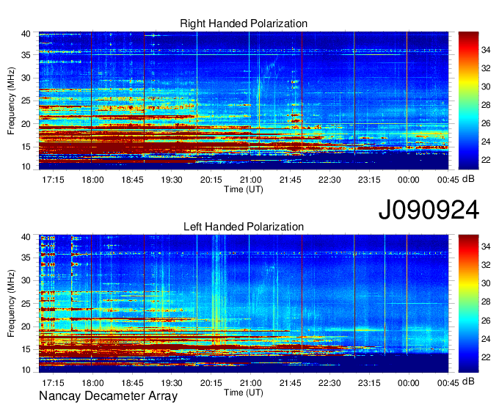Click the "17:15" time tick of the Left Handed plot
The image size is (499, 405).
(x=53, y=383)
